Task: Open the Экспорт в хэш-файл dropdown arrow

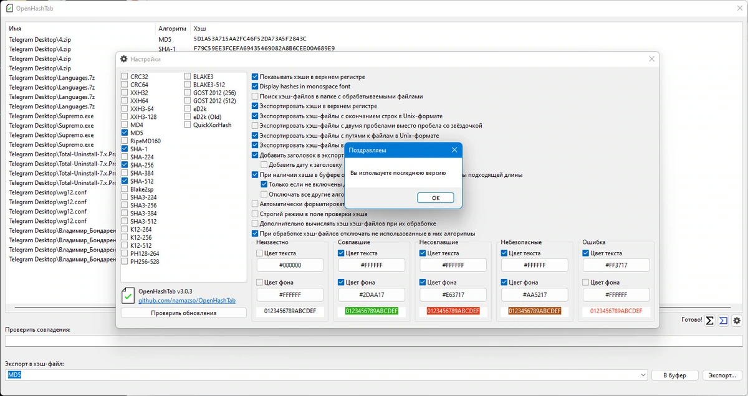Action: click(x=643, y=375)
